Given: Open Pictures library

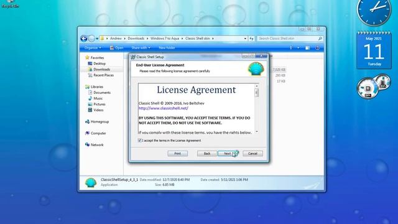Looking at the screenshot, I should click(x=99, y=104).
